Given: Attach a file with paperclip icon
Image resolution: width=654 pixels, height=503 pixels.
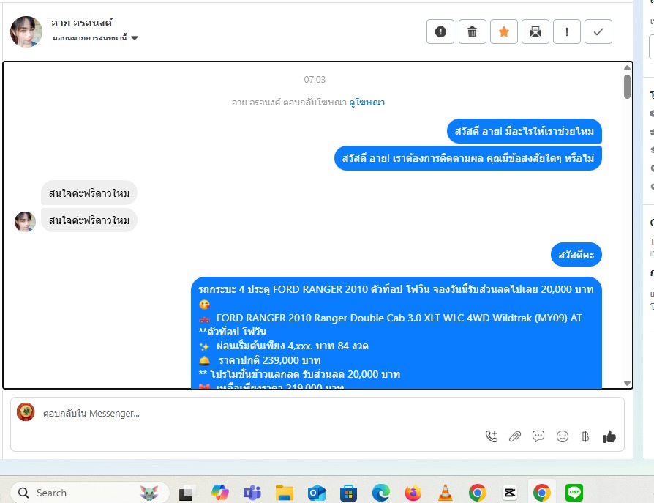Looking at the screenshot, I should click(515, 436).
